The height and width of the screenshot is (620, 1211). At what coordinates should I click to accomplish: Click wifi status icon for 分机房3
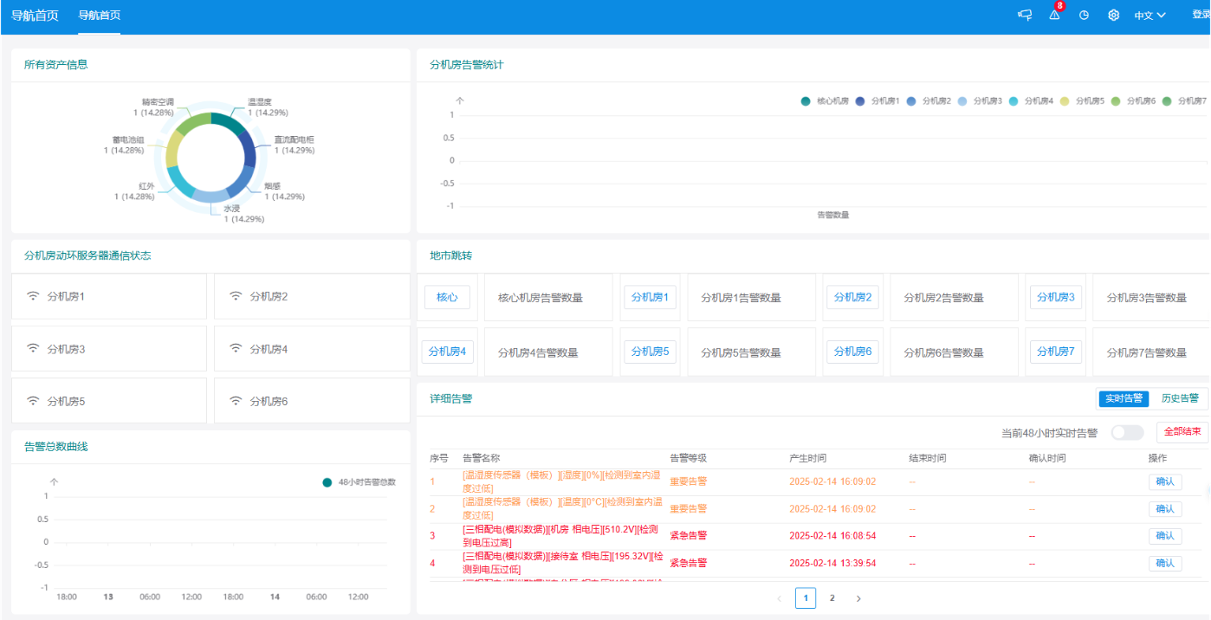33,348
